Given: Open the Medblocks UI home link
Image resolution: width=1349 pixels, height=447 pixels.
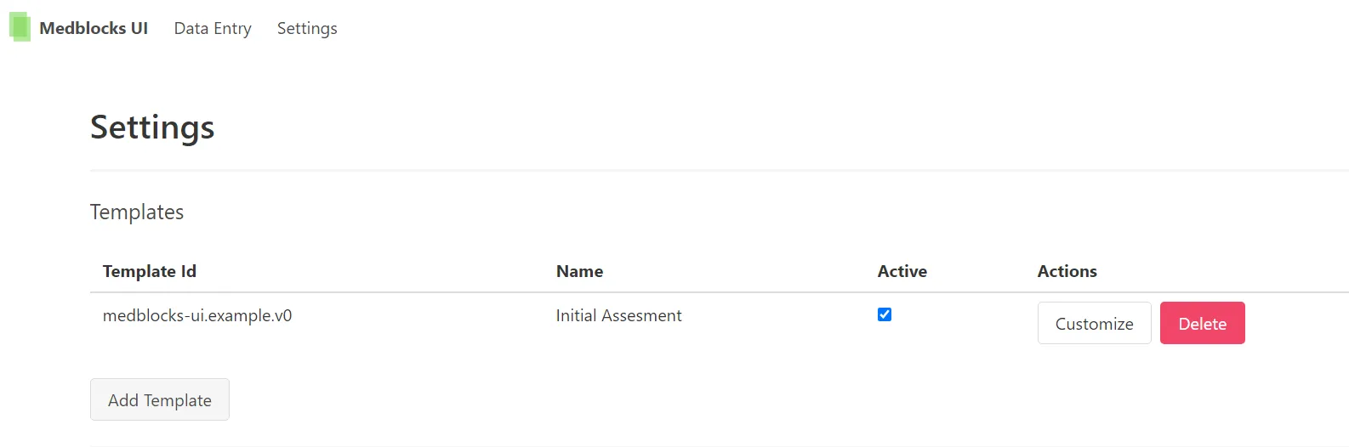Looking at the screenshot, I should [x=94, y=28].
